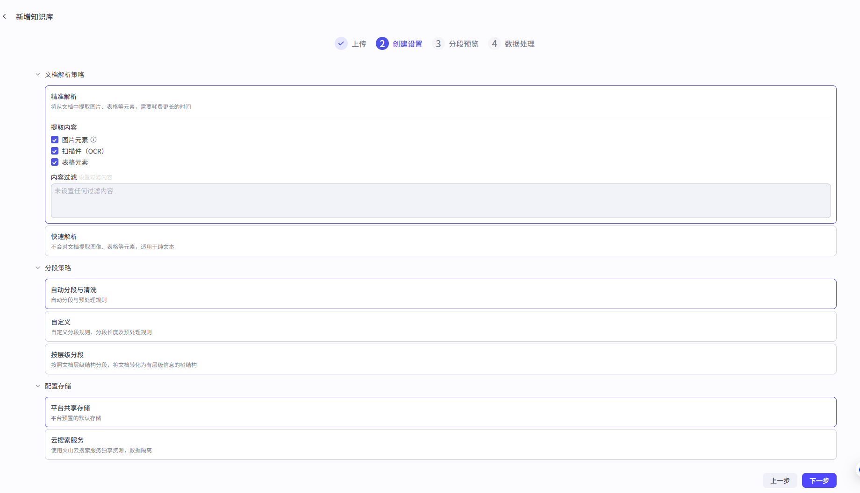Click the step 3 number for 分段预览
The height and width of the screenshot is (493, 860).
click(438, 43)
